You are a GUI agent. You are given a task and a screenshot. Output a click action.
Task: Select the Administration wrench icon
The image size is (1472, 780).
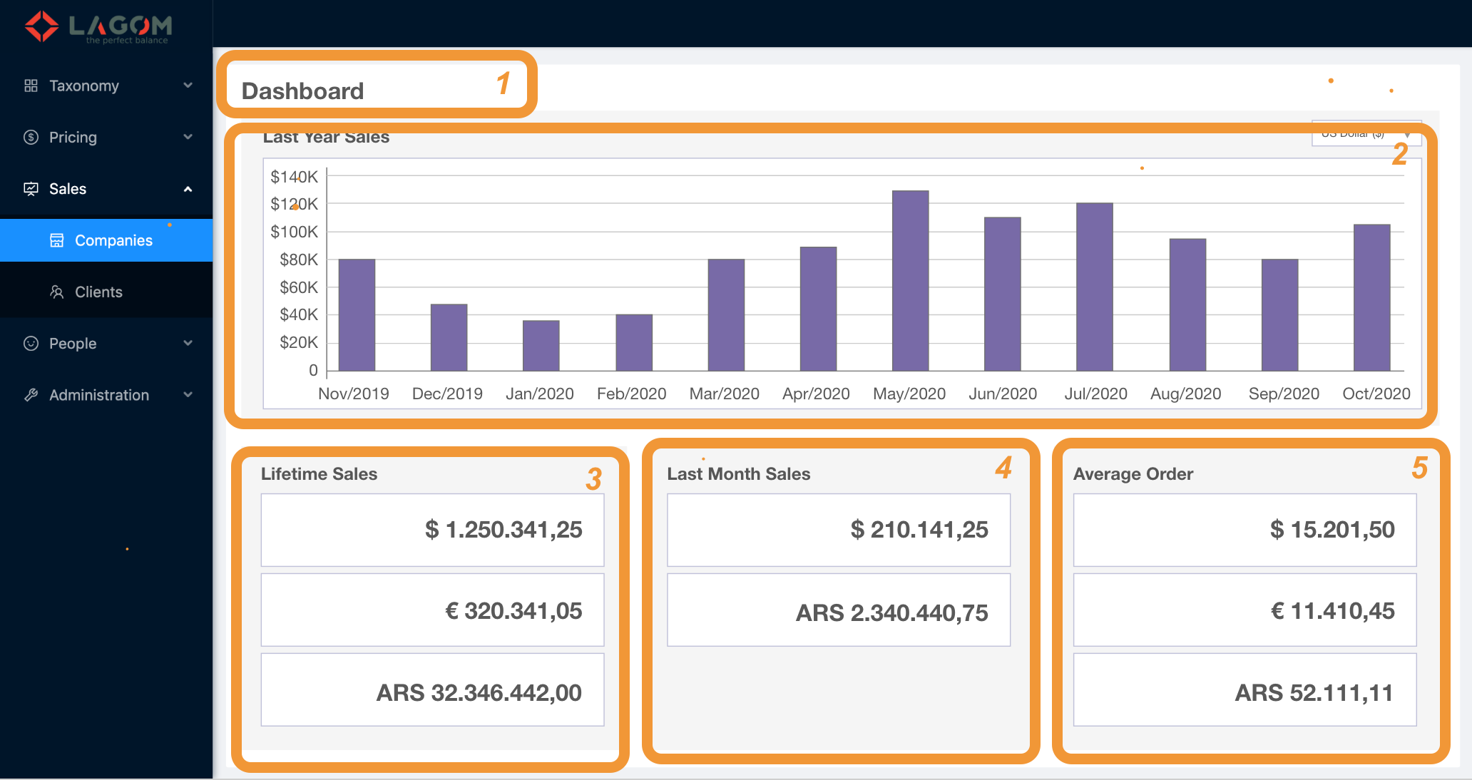(31, 394)
